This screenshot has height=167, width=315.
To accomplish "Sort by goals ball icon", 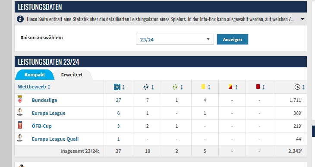I will (146, 87).
